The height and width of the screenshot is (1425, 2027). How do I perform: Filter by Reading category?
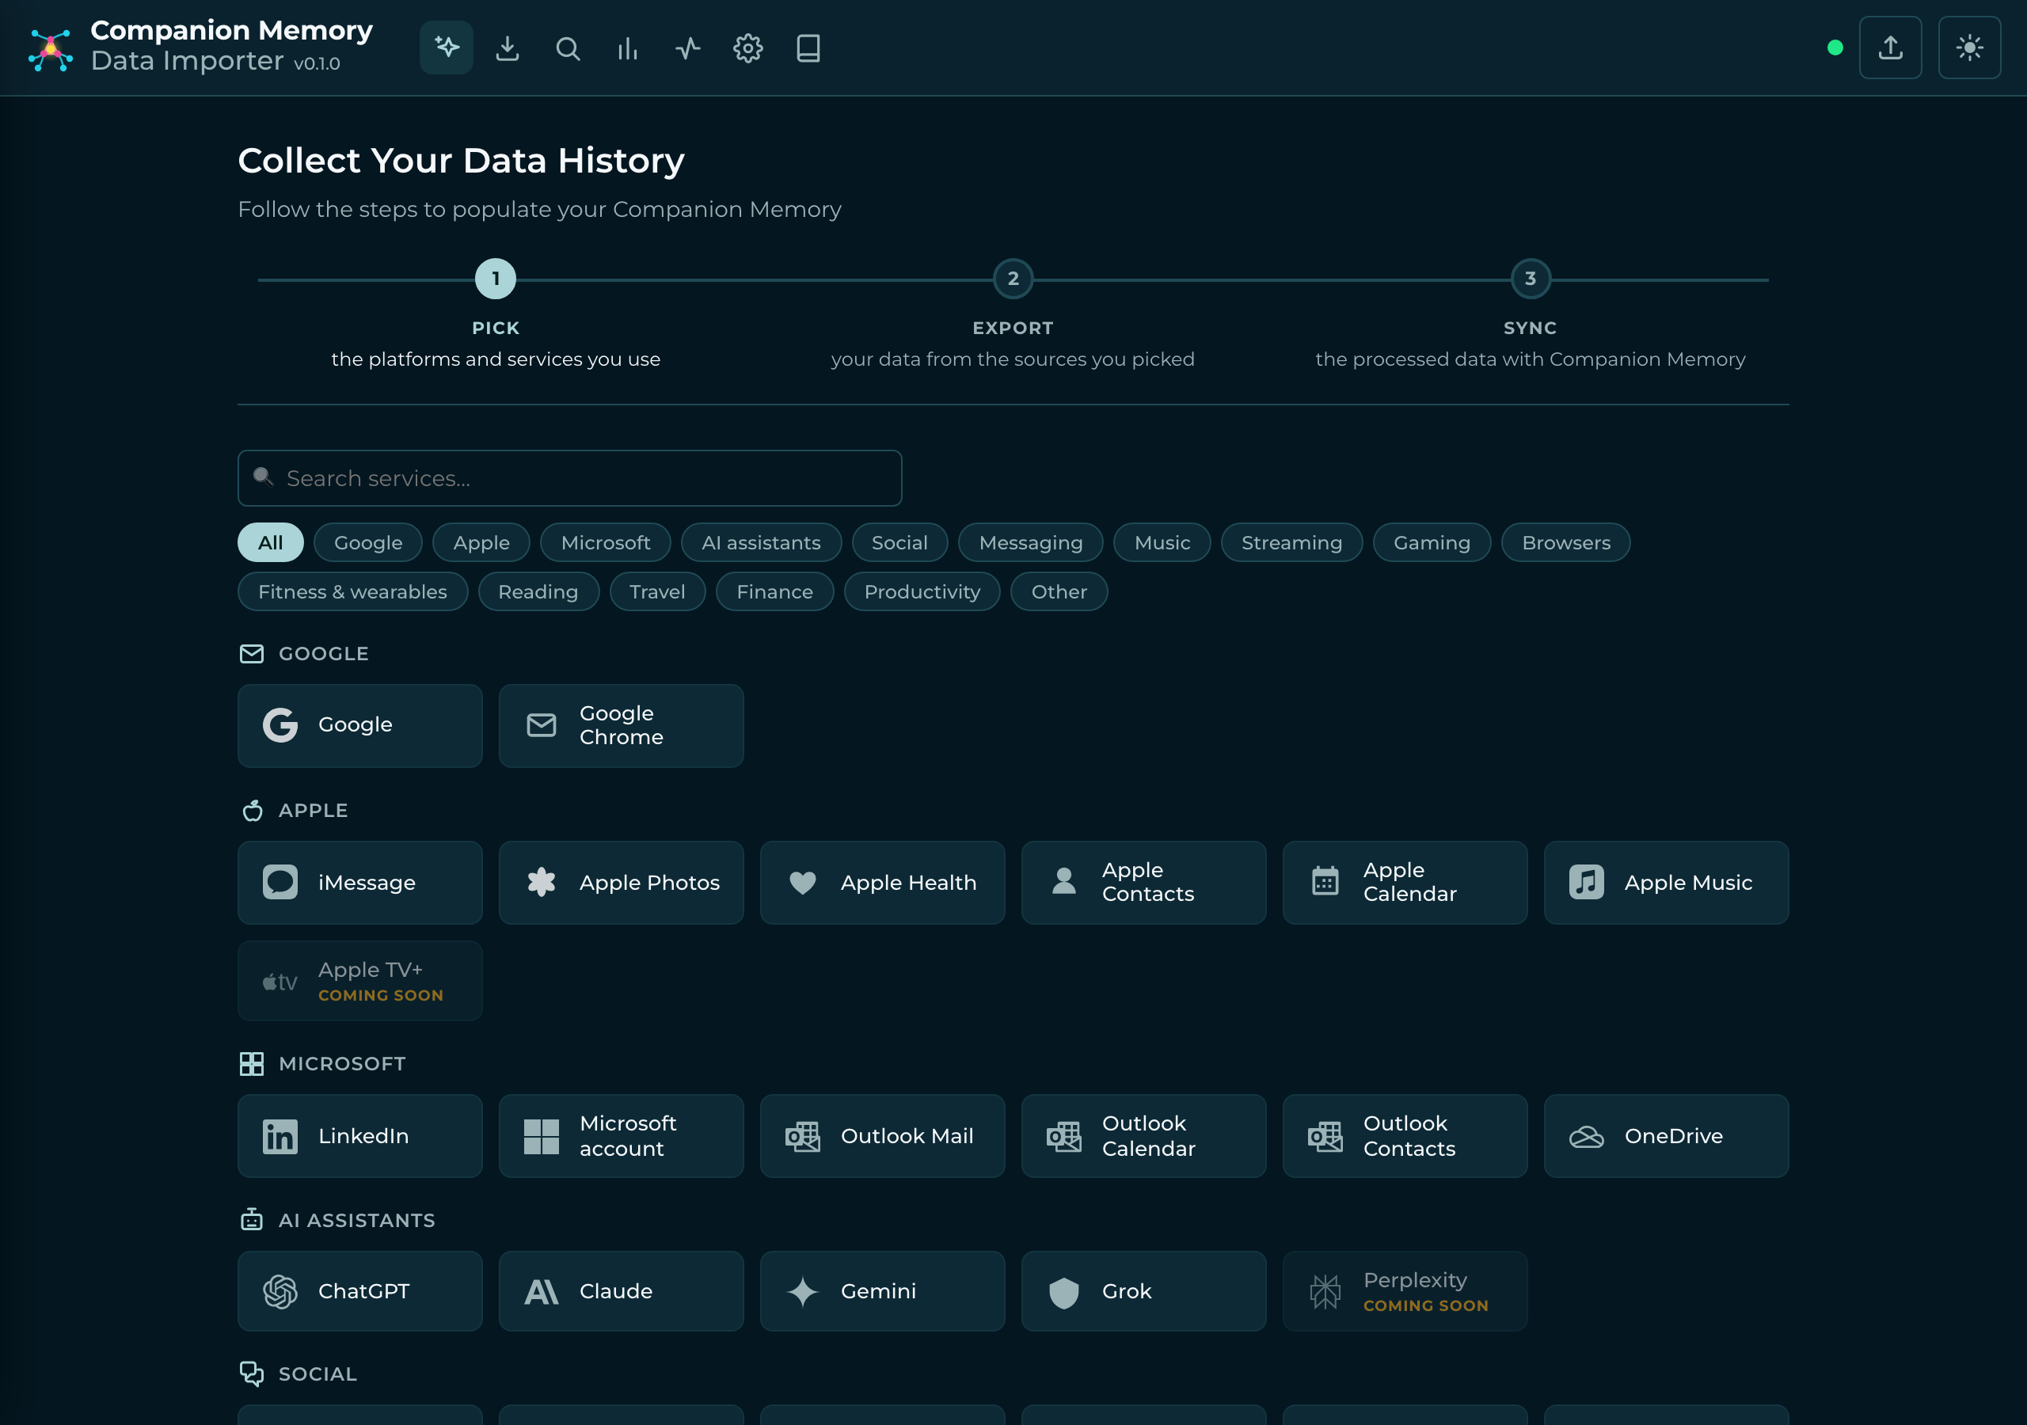tap(538, 591)
